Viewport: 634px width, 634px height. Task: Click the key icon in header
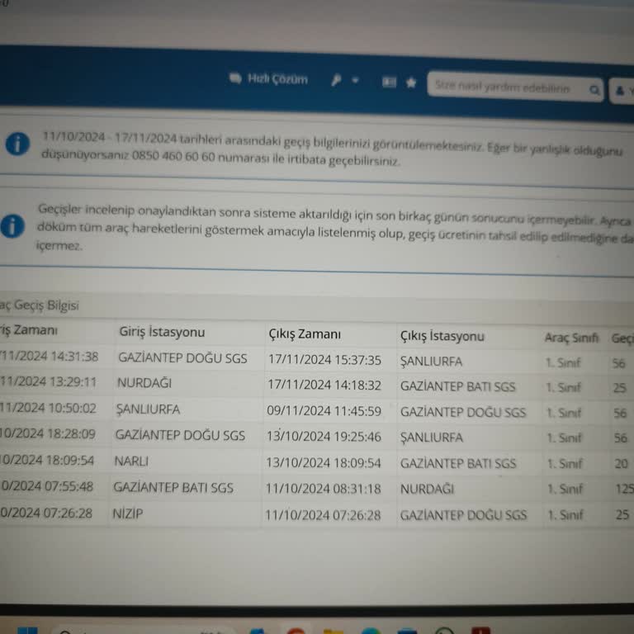(336, 80)
